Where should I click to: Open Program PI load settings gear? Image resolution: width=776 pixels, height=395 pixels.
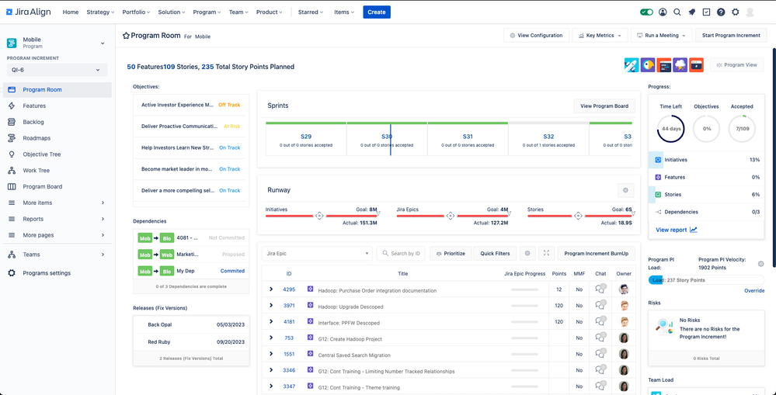coord(761,264)
